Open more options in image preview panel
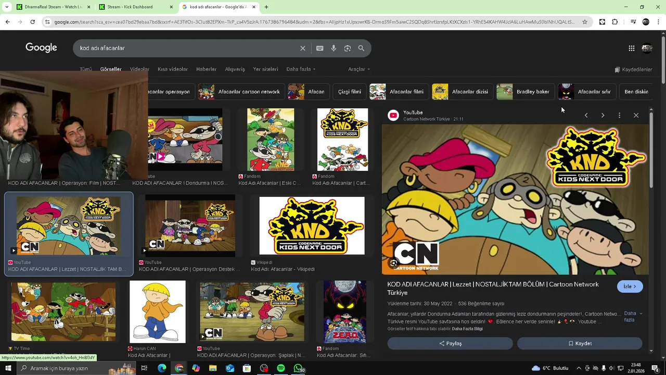 click(619, 115)
